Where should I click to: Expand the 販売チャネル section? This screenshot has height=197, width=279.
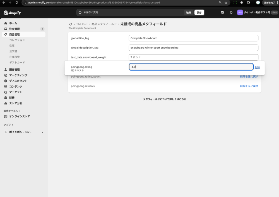pos(12,111)
